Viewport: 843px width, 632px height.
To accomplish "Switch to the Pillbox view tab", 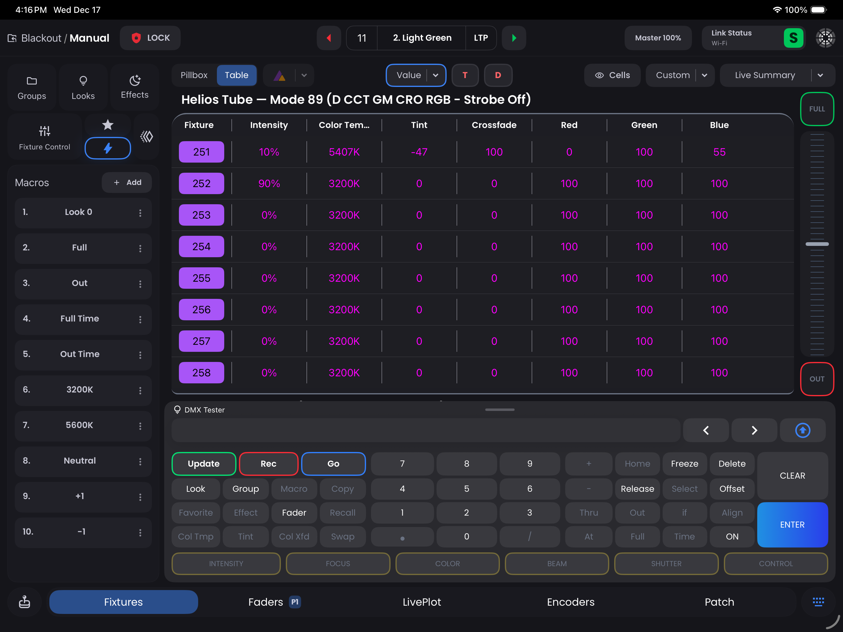I will 194,75.
